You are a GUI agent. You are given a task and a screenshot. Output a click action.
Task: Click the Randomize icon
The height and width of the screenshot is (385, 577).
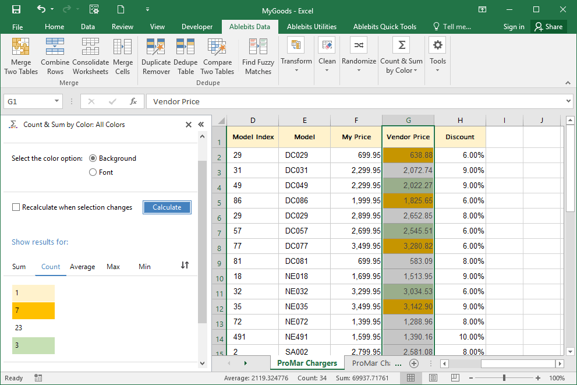pyautogui.click(x=359, y=45)
